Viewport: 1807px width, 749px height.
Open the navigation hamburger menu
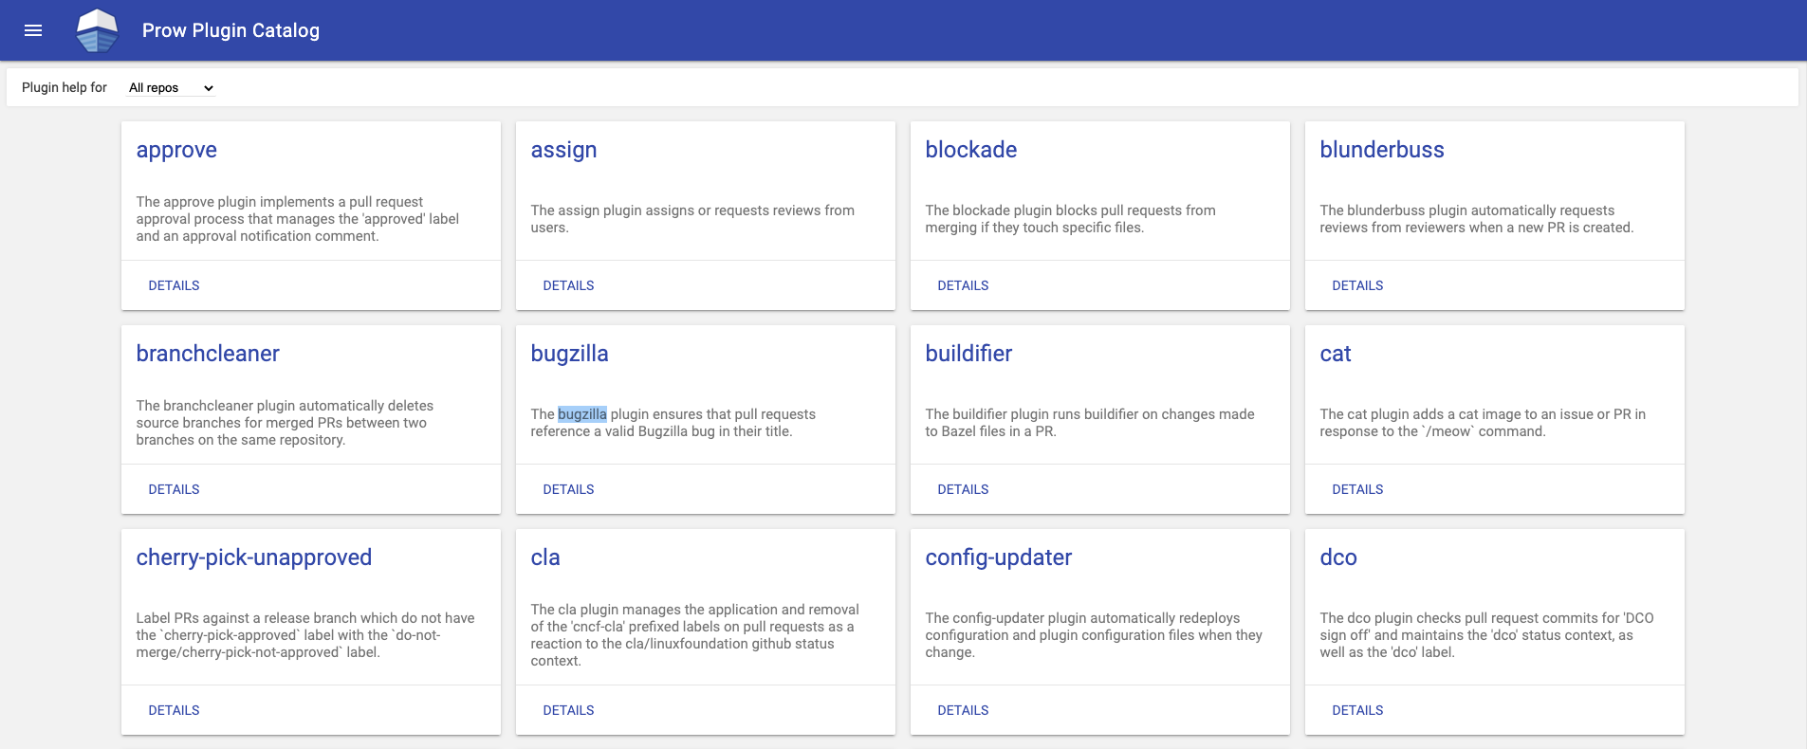(33, 30)
